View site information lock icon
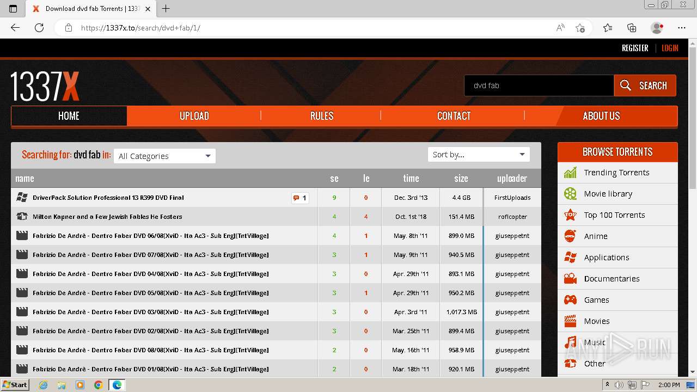Screen dimensions: 697x392 [x=69, y=28]
